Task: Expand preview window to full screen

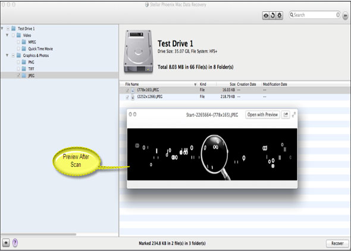Action: click(294, 114)
